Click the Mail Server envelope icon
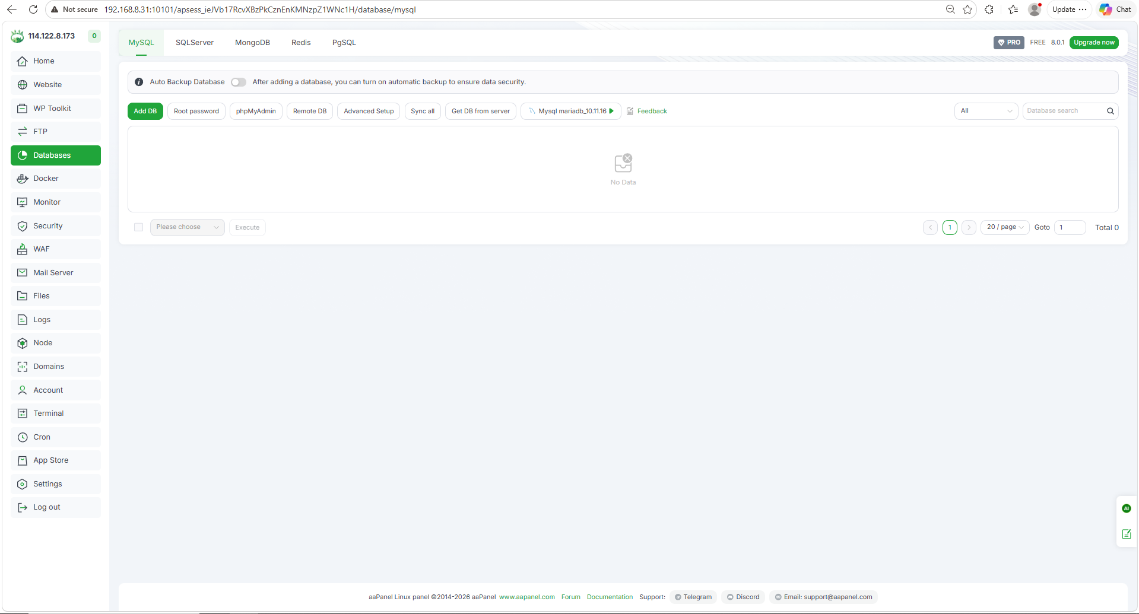This screenshot has width=1139, height=614. pyautogui.click(x=23, y=273)
